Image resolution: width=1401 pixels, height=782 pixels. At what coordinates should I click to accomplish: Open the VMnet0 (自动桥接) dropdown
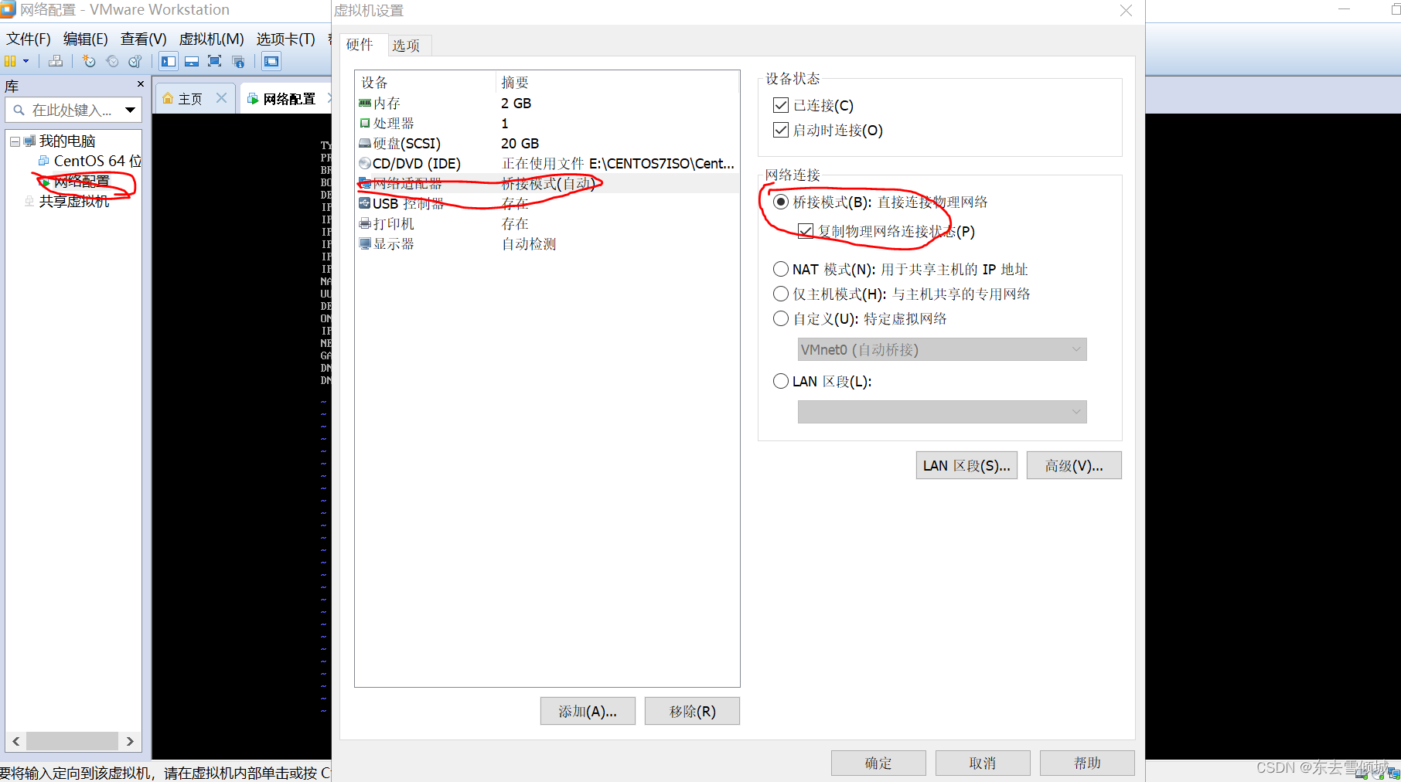pyautogui.click(x=942, y=349)
